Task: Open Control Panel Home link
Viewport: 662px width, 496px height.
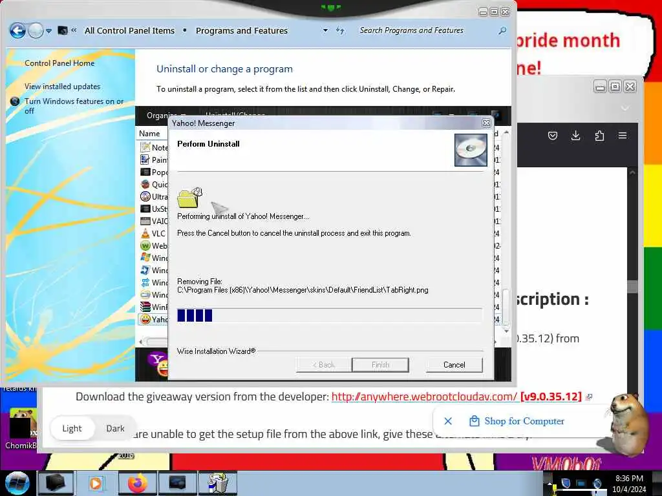Action: [59, 63]
